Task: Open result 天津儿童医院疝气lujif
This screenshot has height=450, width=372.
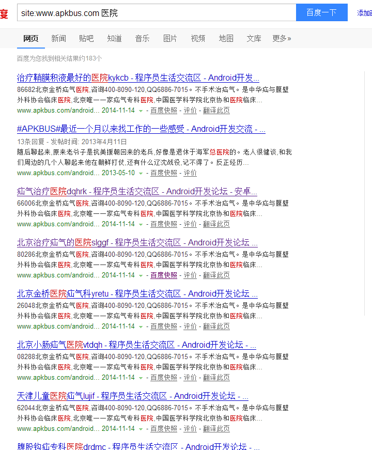Action: [133, 396]
